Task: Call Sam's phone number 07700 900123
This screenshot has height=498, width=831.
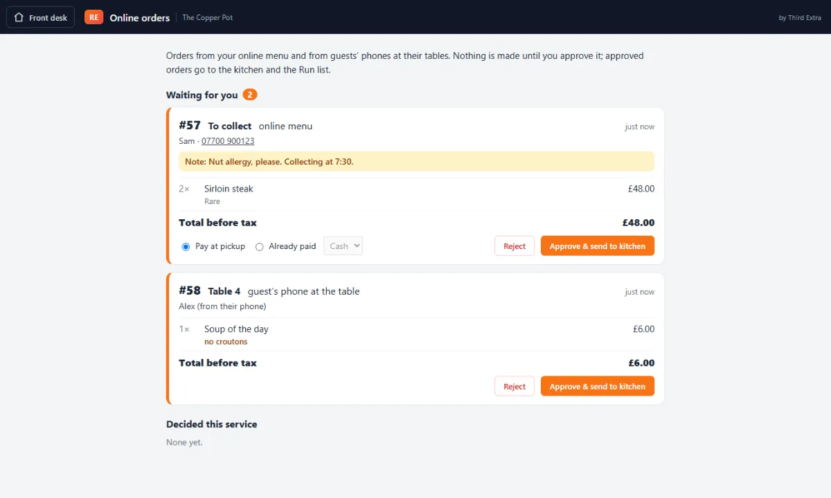Action: [x=228, y=141]
